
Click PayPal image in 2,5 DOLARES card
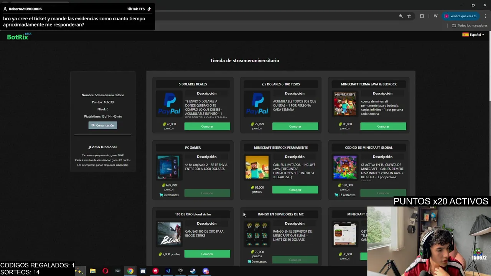(257, 104)
